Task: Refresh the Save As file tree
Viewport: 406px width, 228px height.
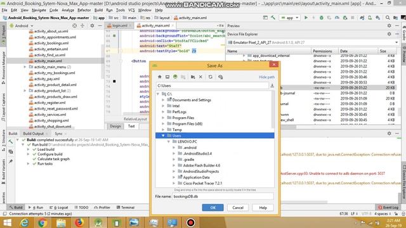Action: coord(210,77)
